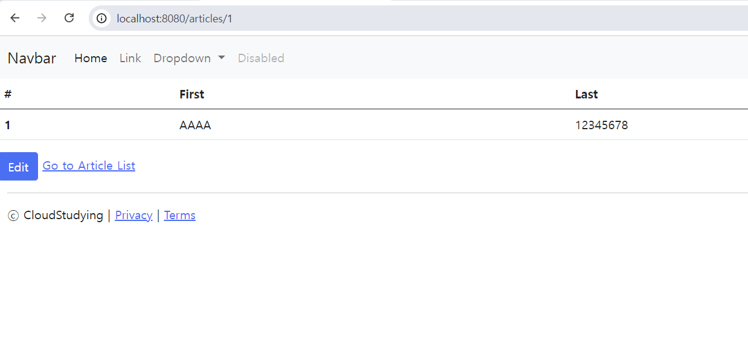Viewport: 748px width, 352px height.
Task: Open the Navbar brand link
Action: point(32,58)
